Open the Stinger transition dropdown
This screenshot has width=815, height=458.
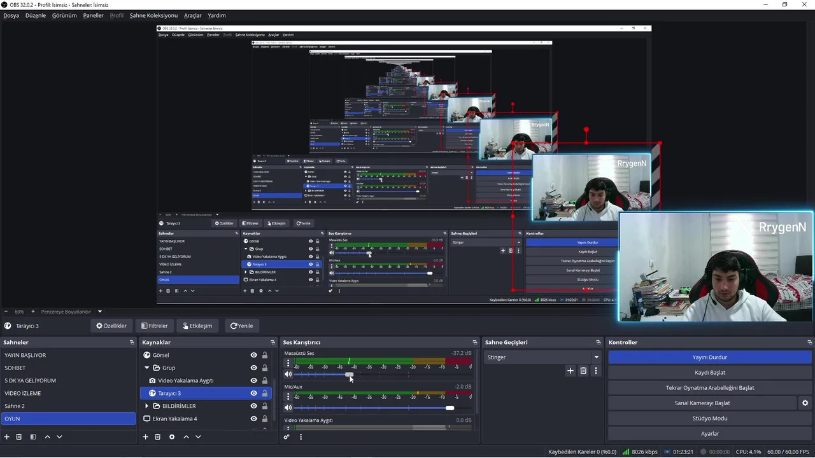(543, 357)
